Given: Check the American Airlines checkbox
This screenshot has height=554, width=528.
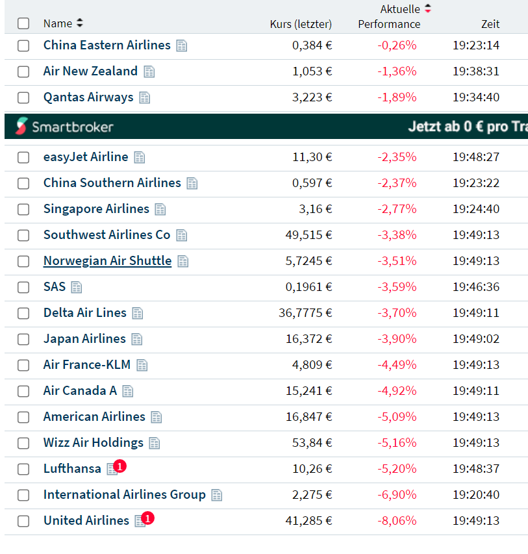Looking at the screenshot, I should click(23, 417).
